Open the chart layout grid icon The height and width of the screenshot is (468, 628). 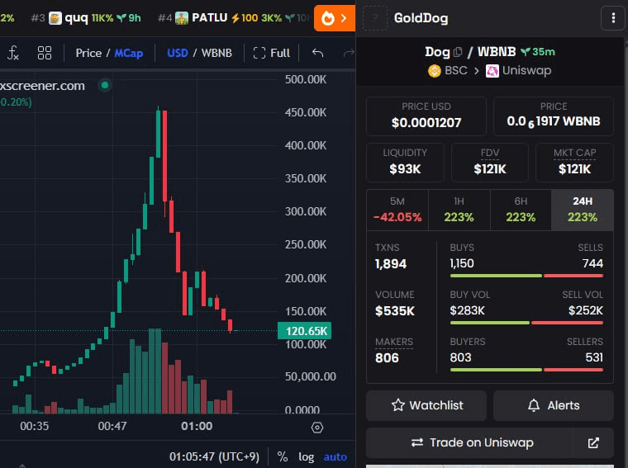45,53
